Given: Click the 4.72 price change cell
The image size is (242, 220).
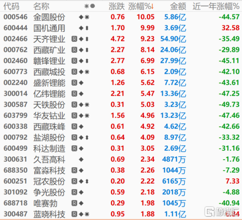Looking at the screenshot, I should [118, 39].
